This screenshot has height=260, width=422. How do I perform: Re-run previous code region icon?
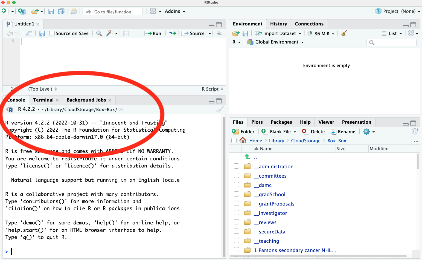[173, 33]
